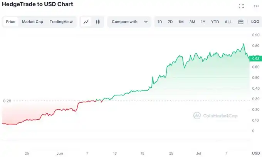Click the Compare with chevron arrow
262x157 pixels.
(x=146, y=22)
